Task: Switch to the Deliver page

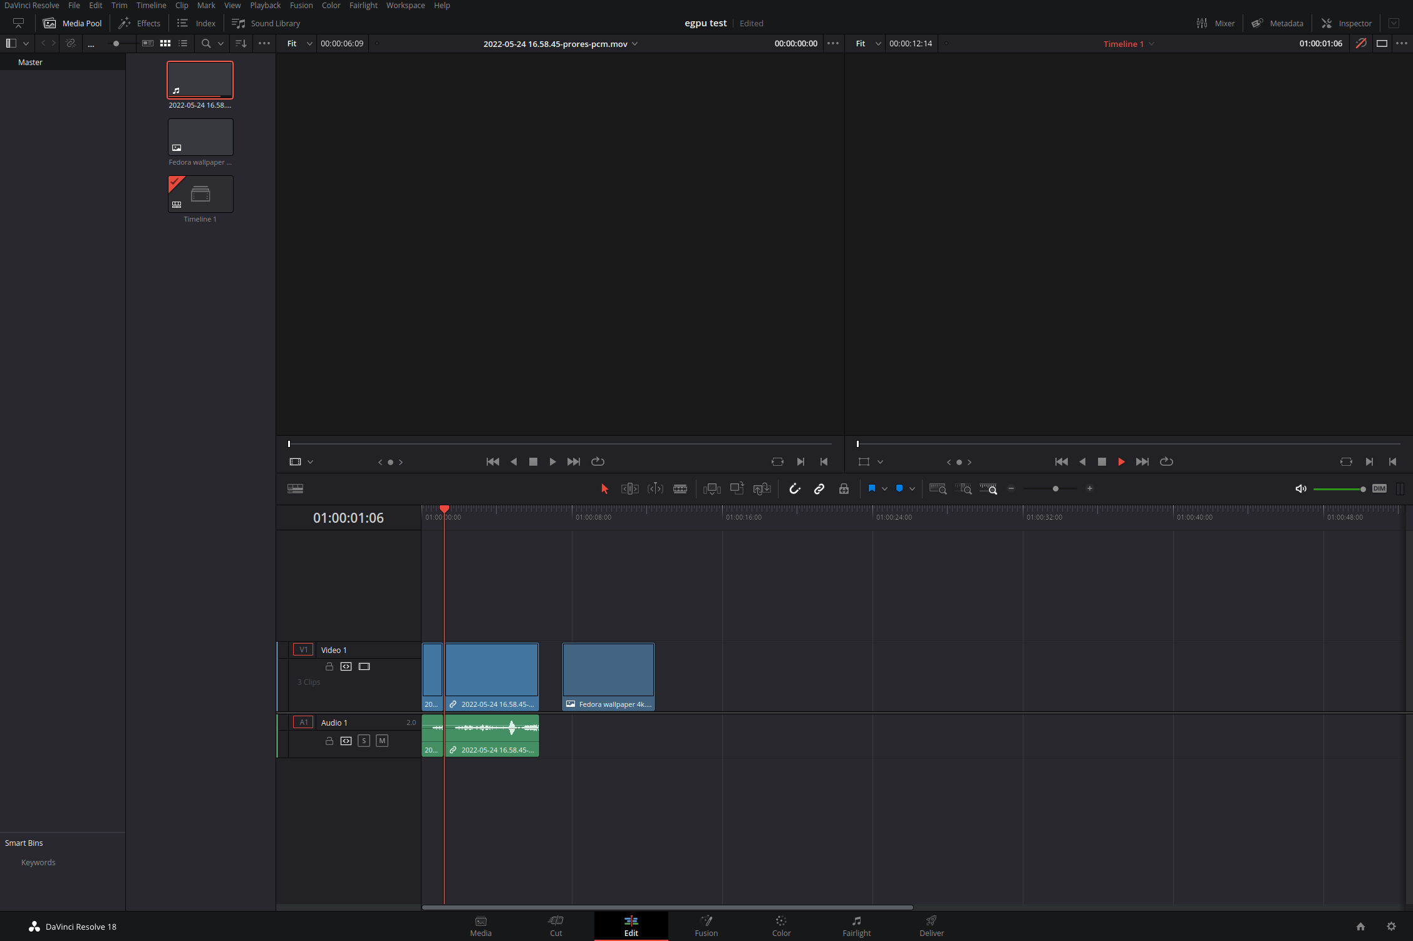Action: pos(931,926)
